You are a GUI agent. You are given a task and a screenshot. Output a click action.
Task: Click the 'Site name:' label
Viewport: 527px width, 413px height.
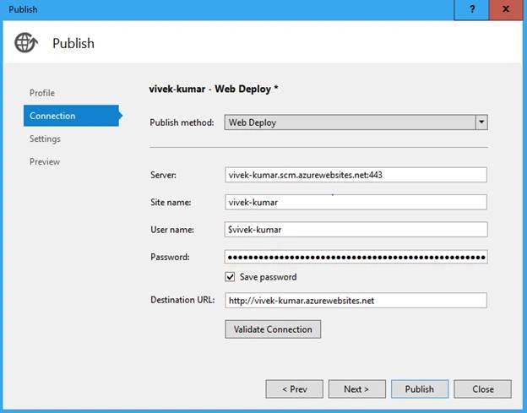[171, 203]
